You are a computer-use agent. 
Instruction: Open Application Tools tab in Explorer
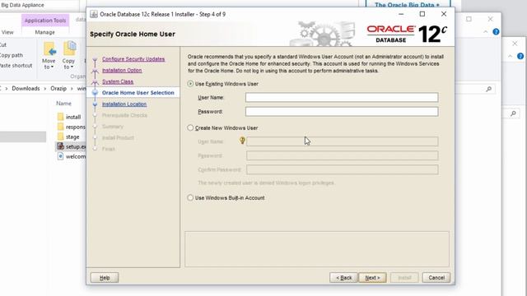[x=45, y=20]
